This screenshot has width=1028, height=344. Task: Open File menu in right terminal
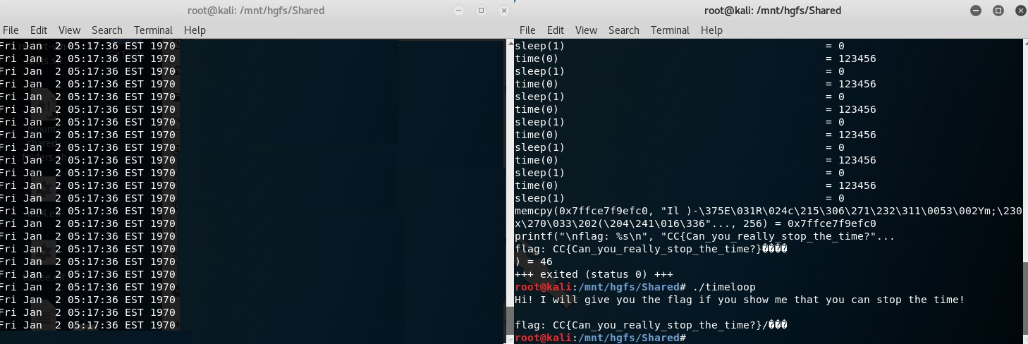(x=527, y=30)
